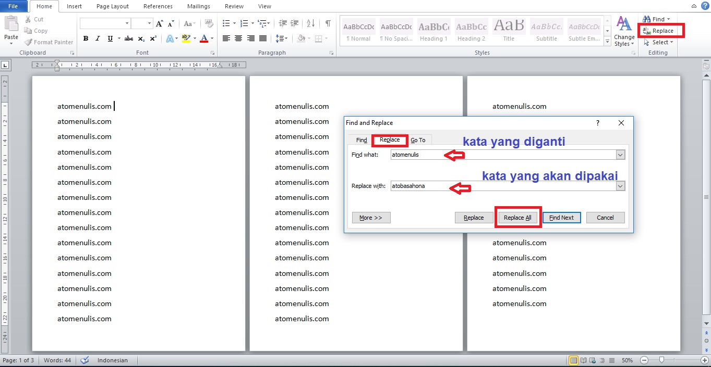Switch to Print Layout view in status bar
The height and width of the screenshot is (367, 711).
coord(574,360)
